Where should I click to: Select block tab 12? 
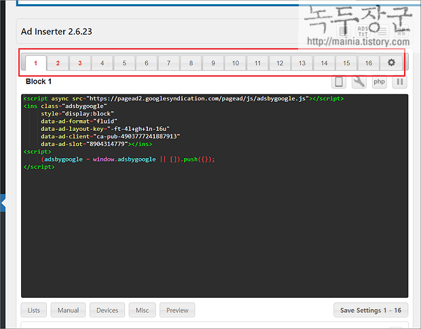point(280,63)
